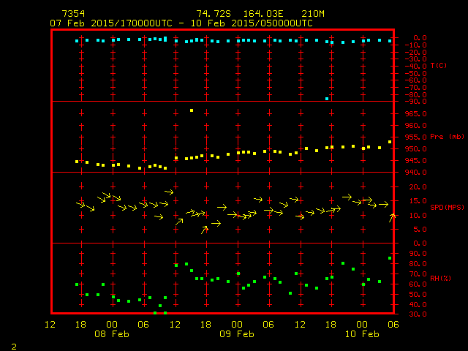Click the SPD(MPS) wind speed axis title
This screenshot has height=351, width=468.
pyautogui.click(x=447, y=207)
